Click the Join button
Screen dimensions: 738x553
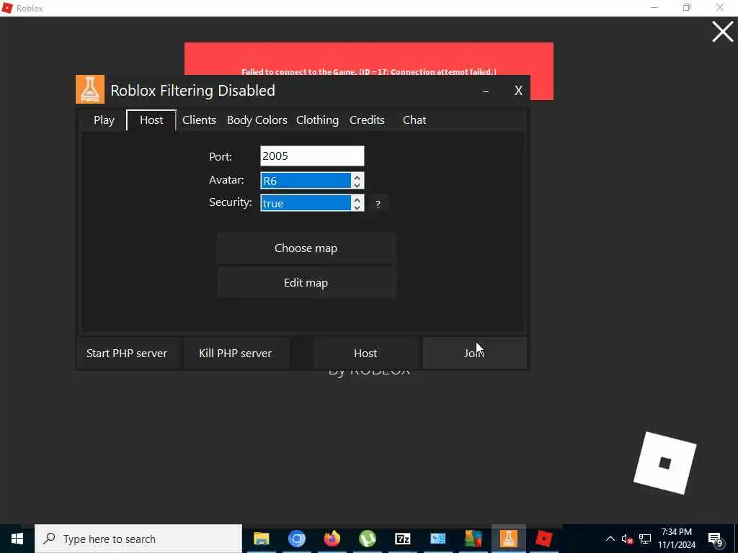click(x=474, y=353)
